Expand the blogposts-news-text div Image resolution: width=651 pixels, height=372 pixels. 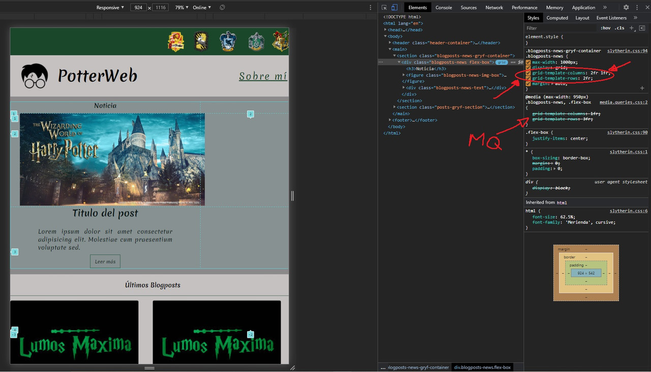(x=404, y=88)
